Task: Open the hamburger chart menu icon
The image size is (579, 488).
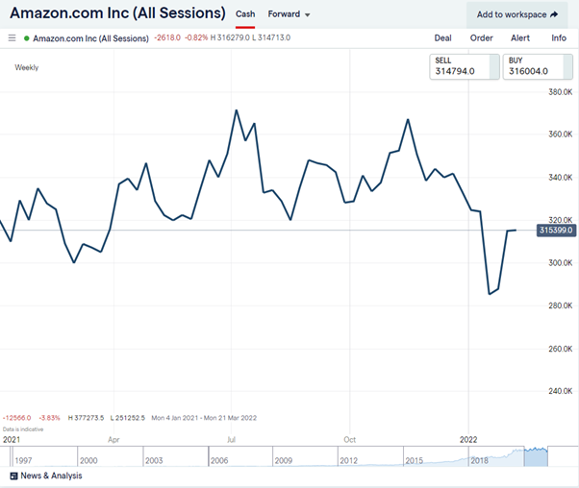Action: pos(12,38)
